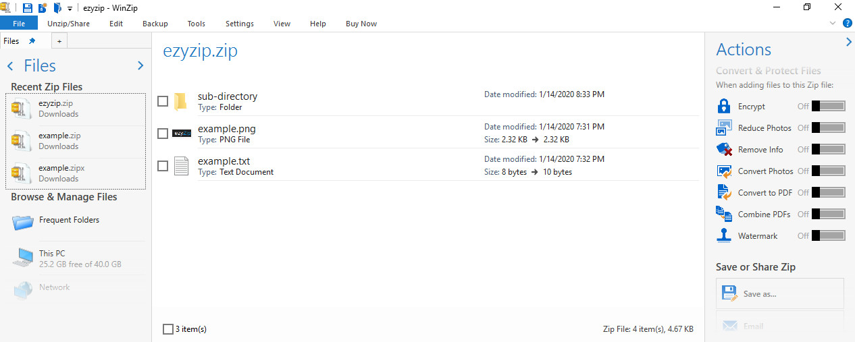Open the quick access toolbar customize dropdown arrow
Viewport: 855px width, 342px height.
click(70, 9)
